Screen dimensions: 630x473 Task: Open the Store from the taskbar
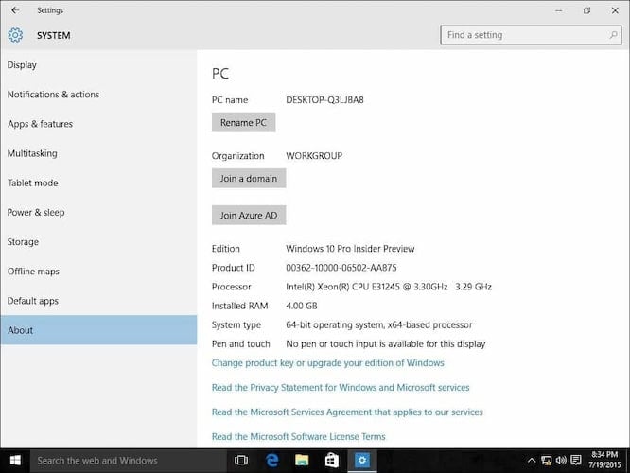click(x=331, y=460)
